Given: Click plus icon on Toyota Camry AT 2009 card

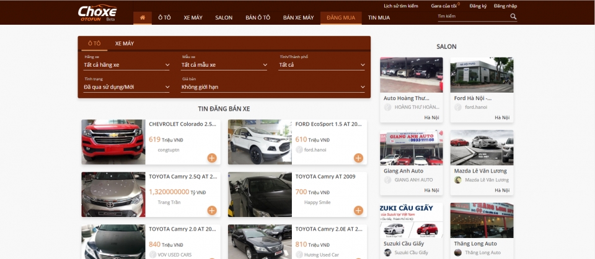Looking at the screenshot, I should coord(358,211).
